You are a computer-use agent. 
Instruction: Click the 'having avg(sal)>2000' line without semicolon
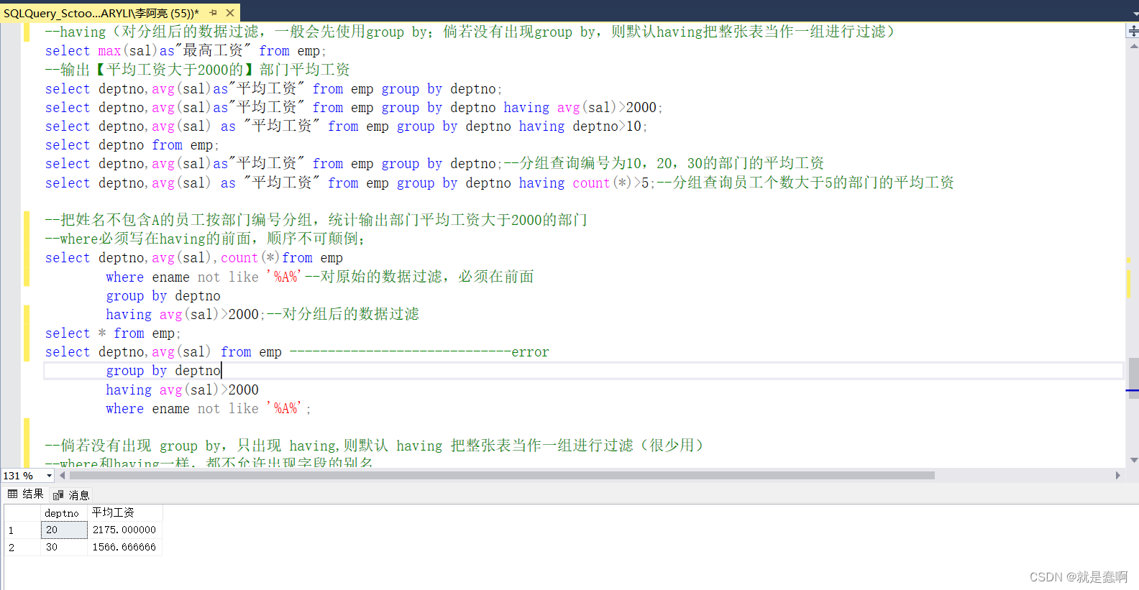coord(182,390)
